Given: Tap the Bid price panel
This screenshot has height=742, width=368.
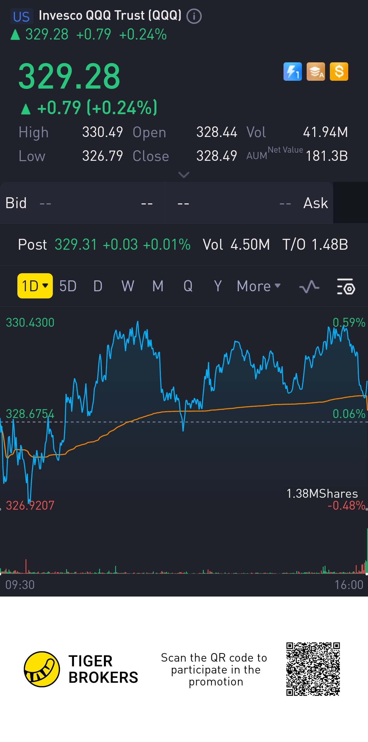Looking at the screenshot, I should (82, 203).
